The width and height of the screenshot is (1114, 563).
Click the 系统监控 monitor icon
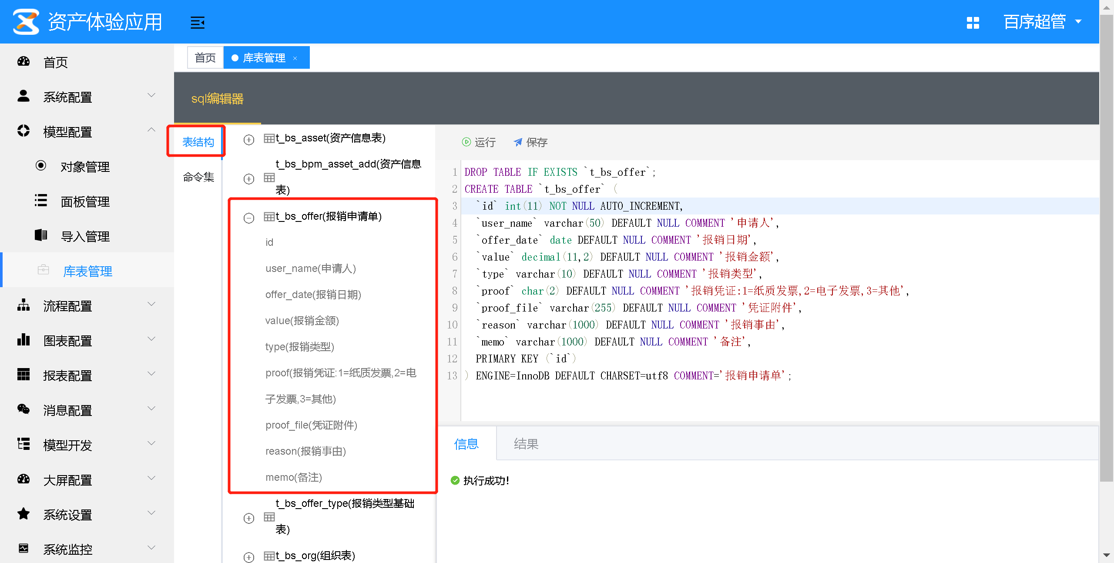coord(23,548)
